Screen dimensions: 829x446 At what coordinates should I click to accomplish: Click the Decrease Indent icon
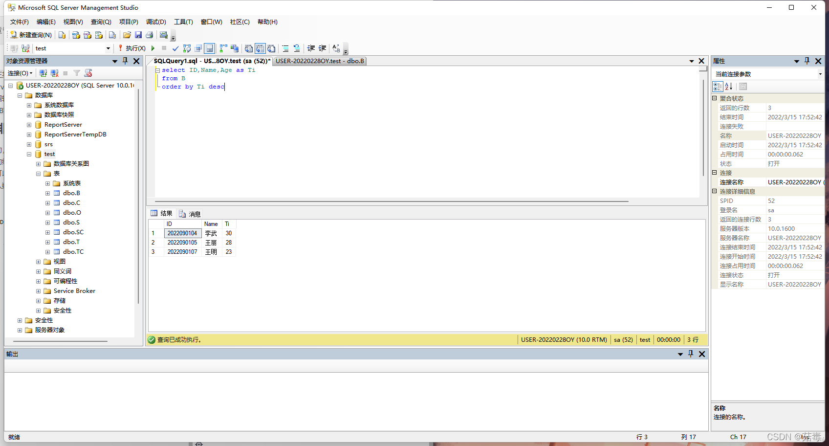[311, 48]
